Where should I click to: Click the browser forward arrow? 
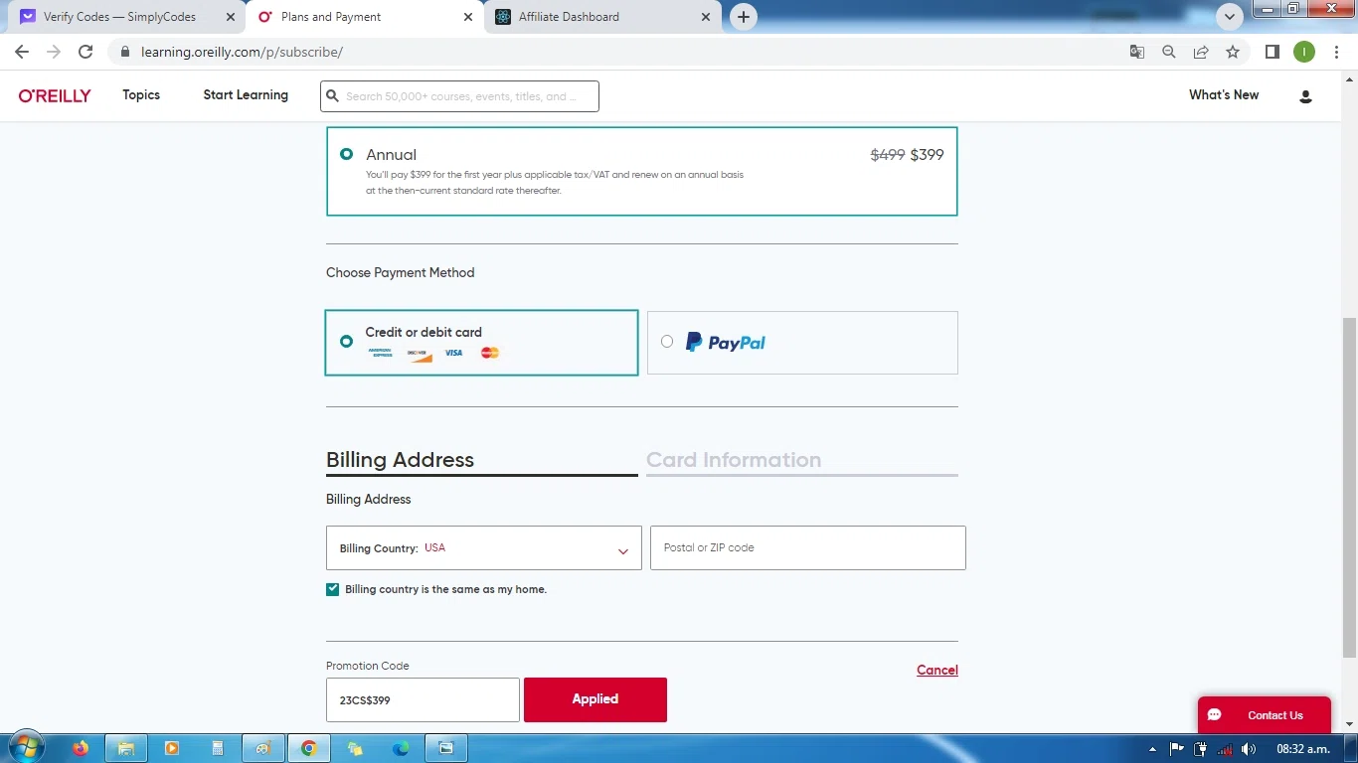click(x=54, y=52)
